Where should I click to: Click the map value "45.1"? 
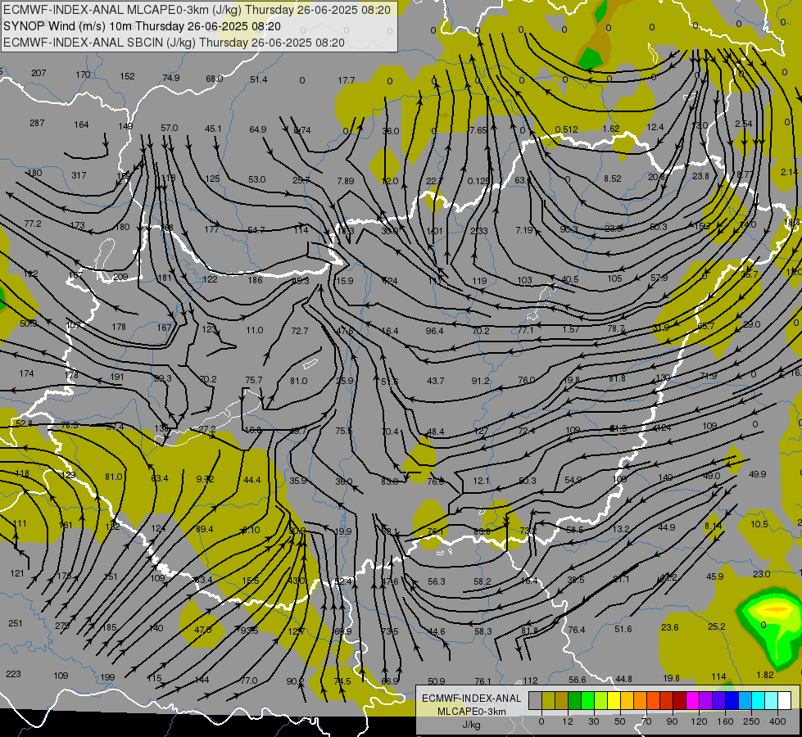tap(213, 129)
